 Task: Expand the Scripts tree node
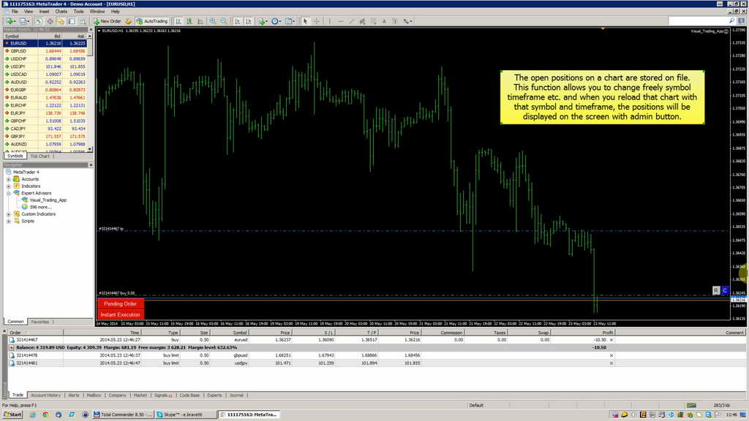coord(8,221)
